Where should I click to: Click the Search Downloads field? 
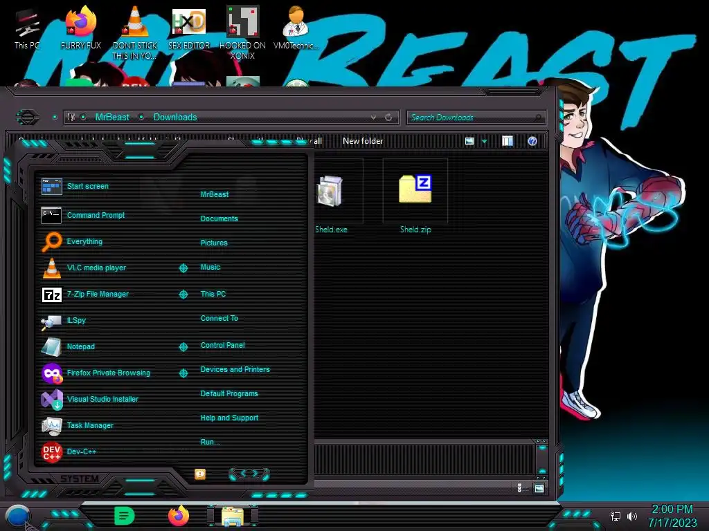click(476, 118)
